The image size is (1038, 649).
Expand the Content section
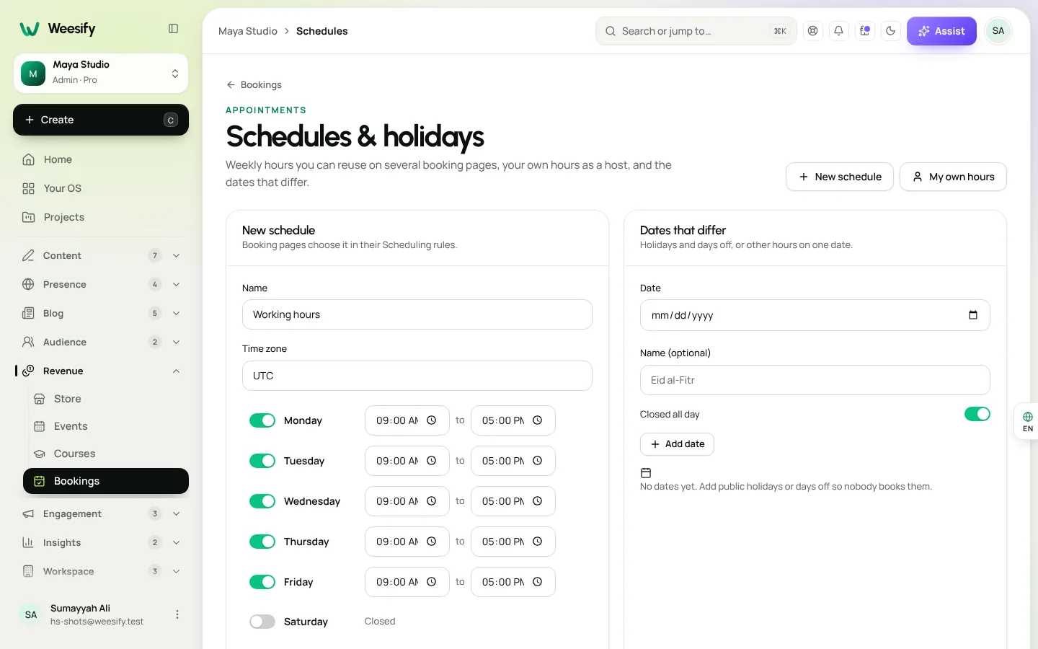coord(101,255)
